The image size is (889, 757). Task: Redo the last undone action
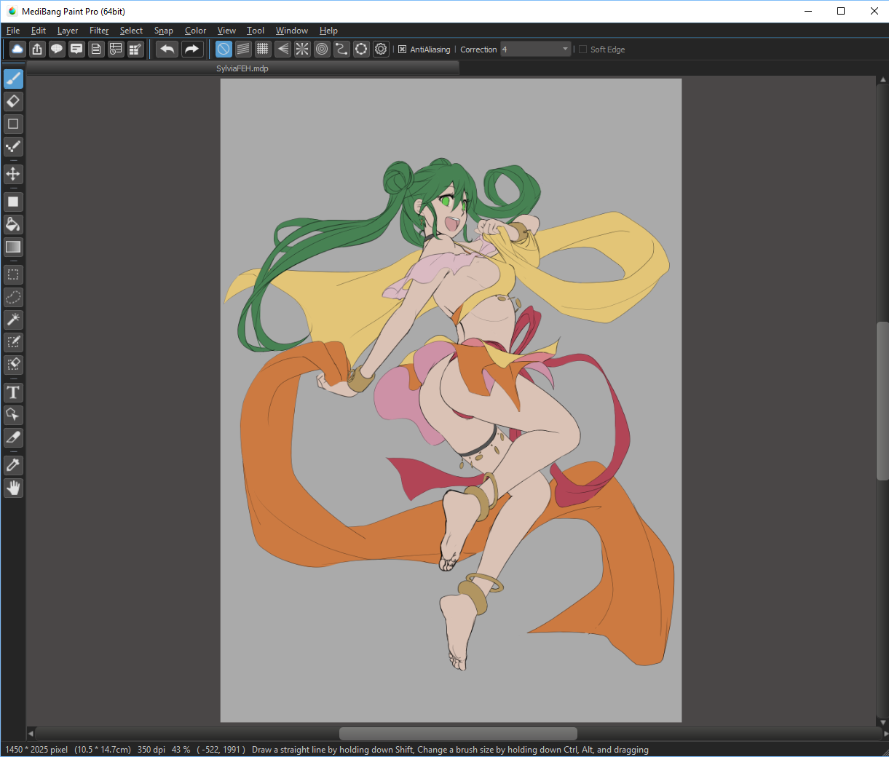(x=191, y=49)
